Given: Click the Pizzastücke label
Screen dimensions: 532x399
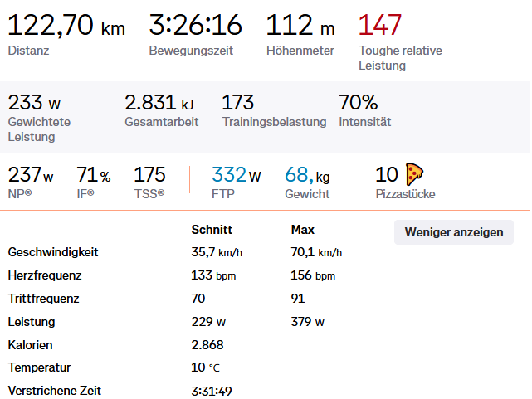Looking at the screenshot, I should [x=405, y=194].
